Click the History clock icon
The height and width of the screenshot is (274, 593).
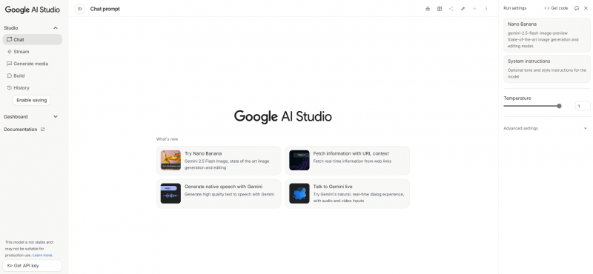[10, 87]
